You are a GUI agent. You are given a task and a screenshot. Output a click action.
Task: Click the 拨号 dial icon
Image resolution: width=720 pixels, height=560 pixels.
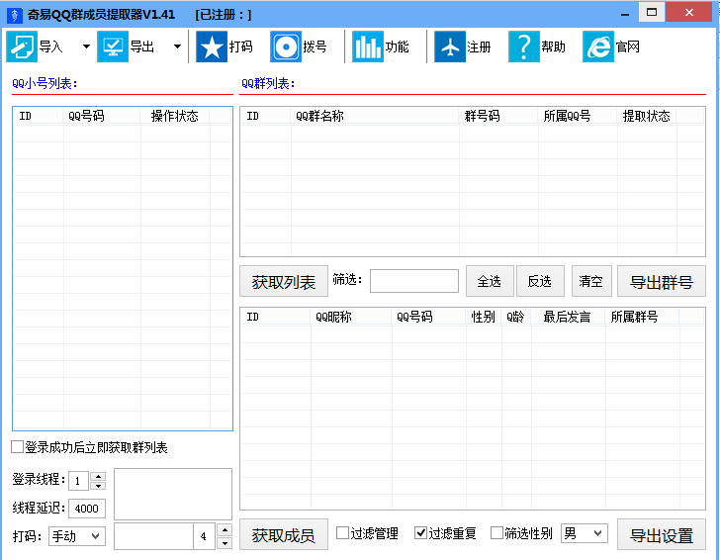286,47
